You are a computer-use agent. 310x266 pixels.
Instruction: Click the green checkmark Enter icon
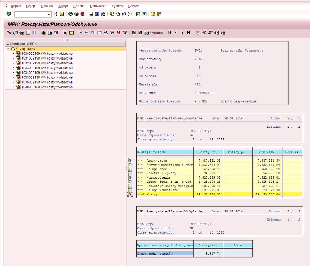coord(8,14)
